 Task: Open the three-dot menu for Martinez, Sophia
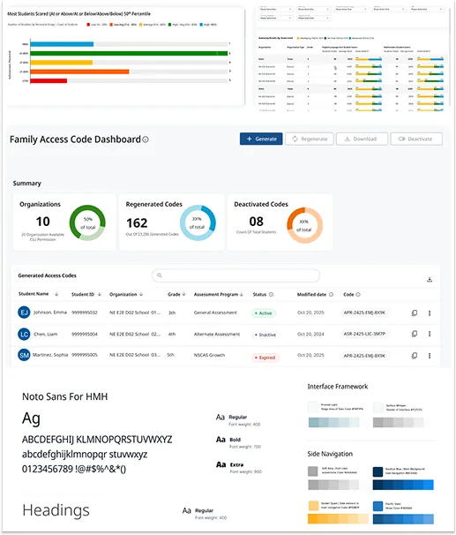430,356
